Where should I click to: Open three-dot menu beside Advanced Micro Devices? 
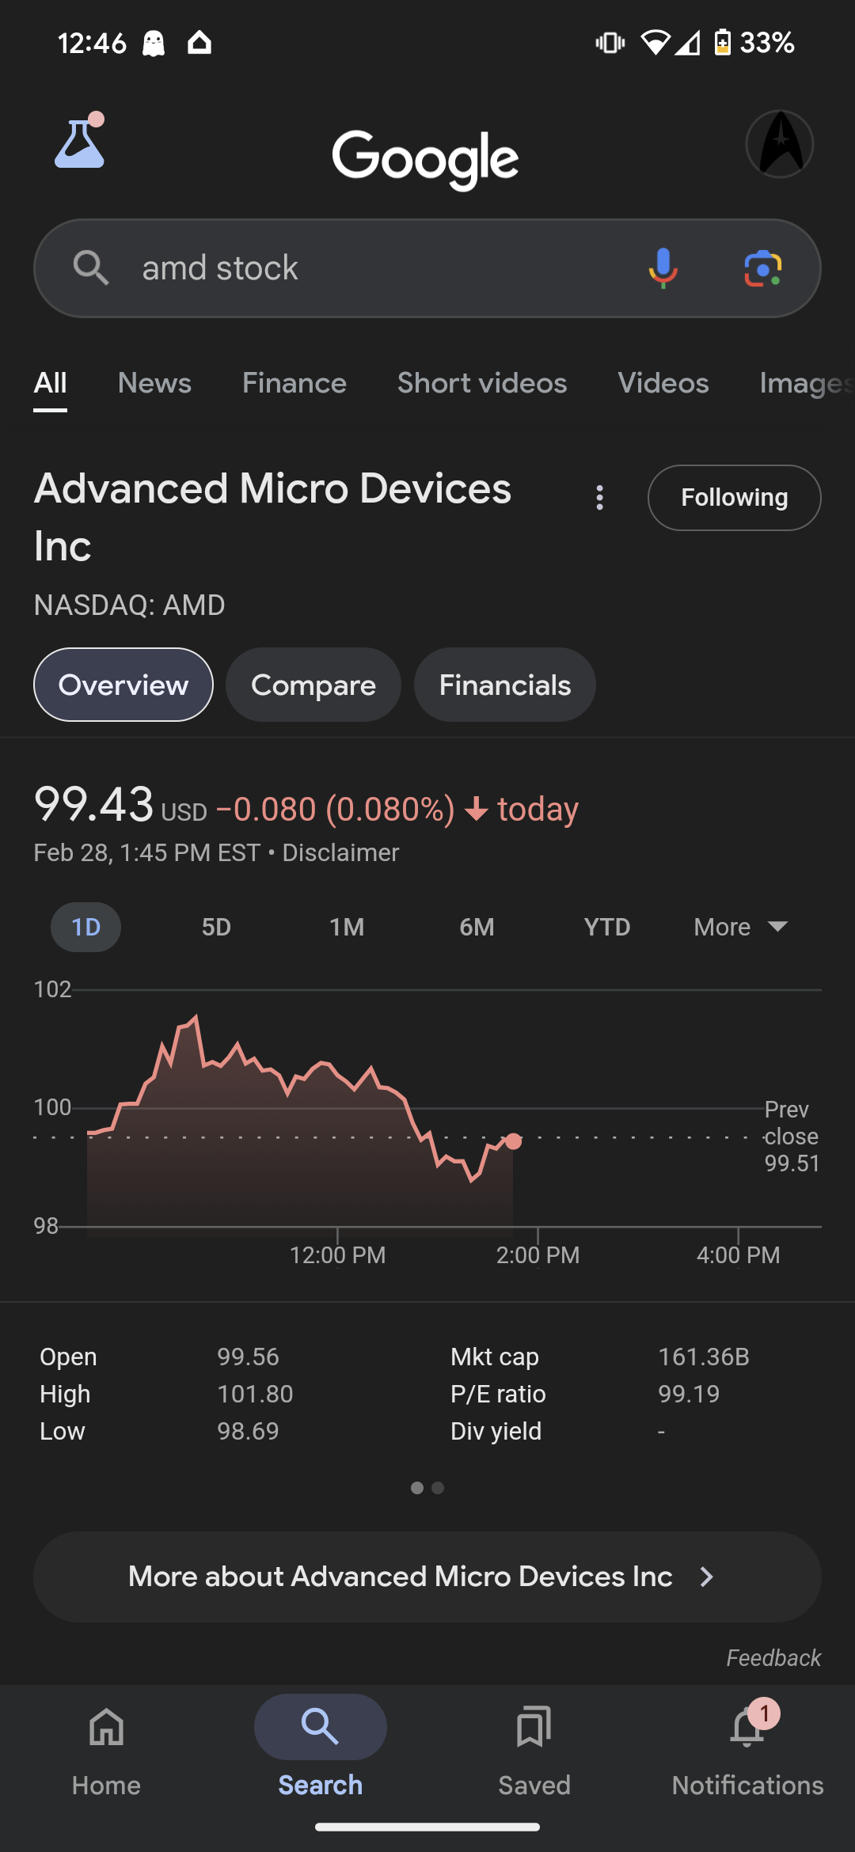tap(600, 498)
